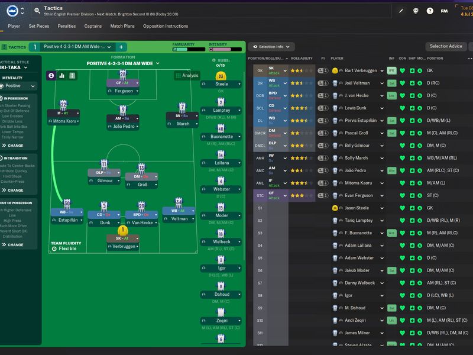Viewport: 473px width, 355px height.
Task: Click Change under In Transition
Action: click(x=13, y=190)
